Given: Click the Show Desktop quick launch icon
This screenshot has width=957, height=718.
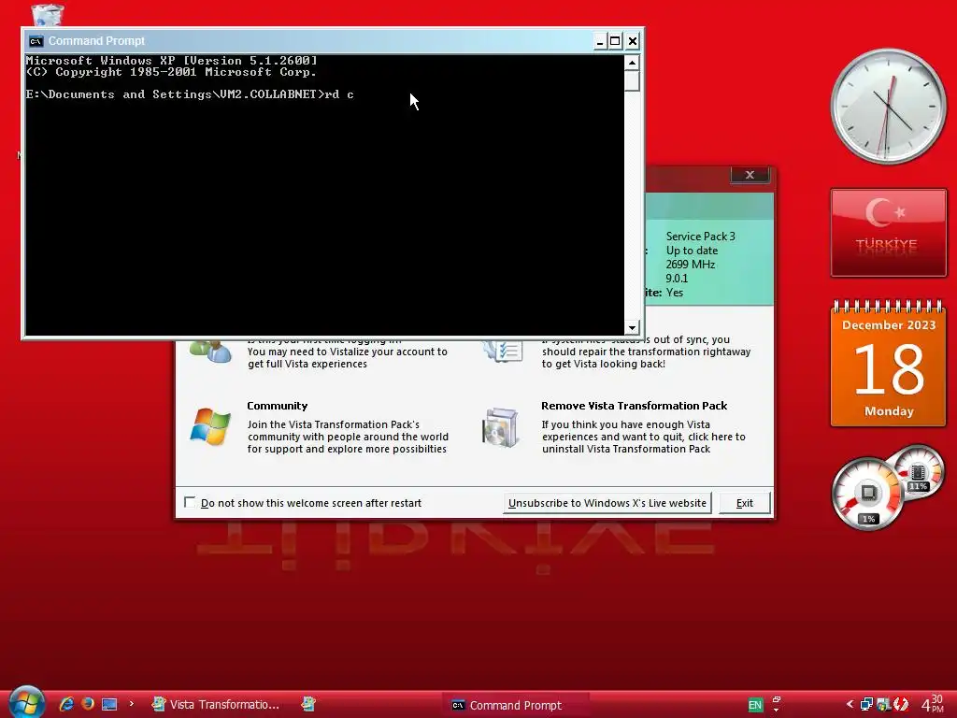Looking at the screenshot, I should point(109,704).
